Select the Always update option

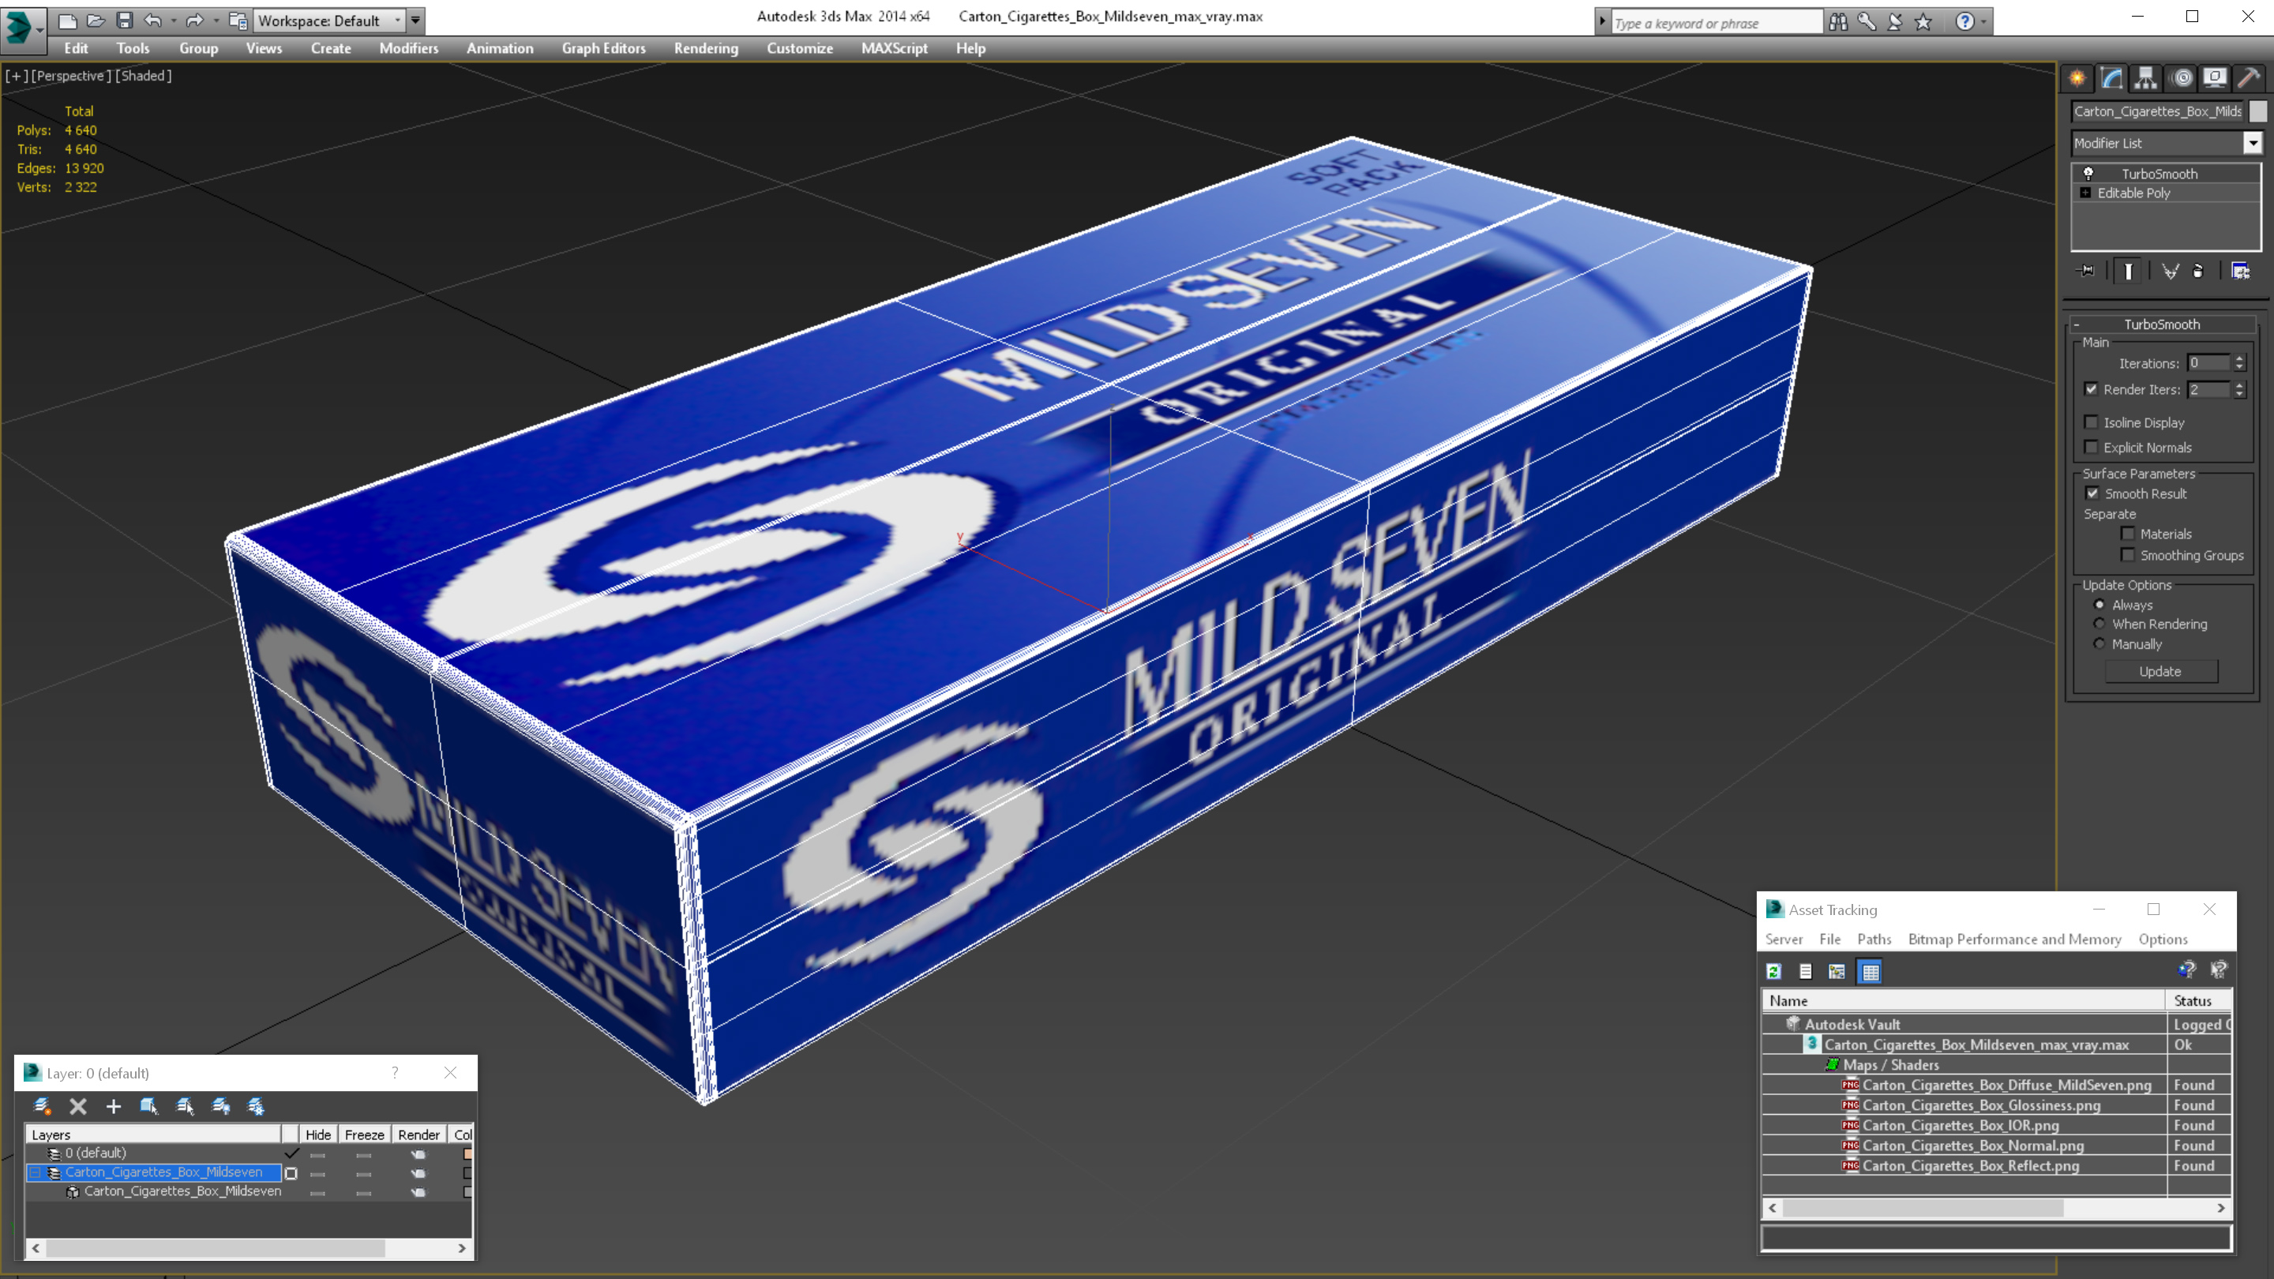[2100, 605]
